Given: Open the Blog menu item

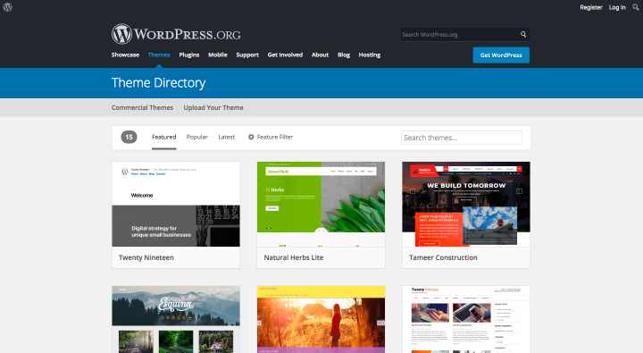Looking at the screenshot, I should tap(344, 55).
